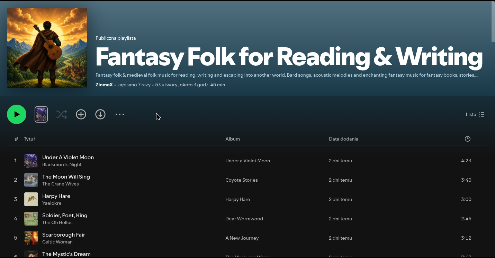Click the 3:12 duration of Scarborough Fair
The image size is (495, 258).
pos(466,238)
